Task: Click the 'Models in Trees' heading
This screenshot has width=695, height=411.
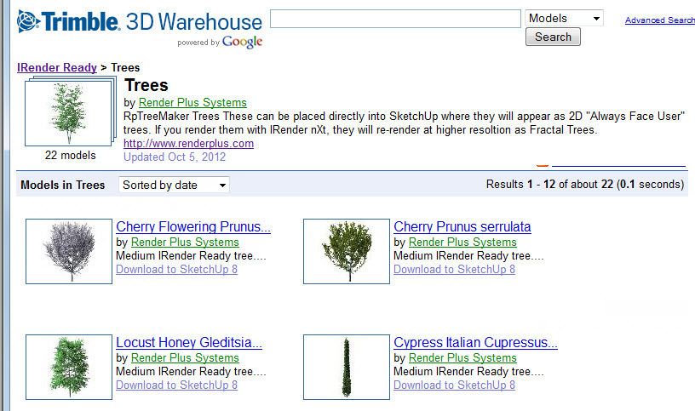Action: (62, 186)
